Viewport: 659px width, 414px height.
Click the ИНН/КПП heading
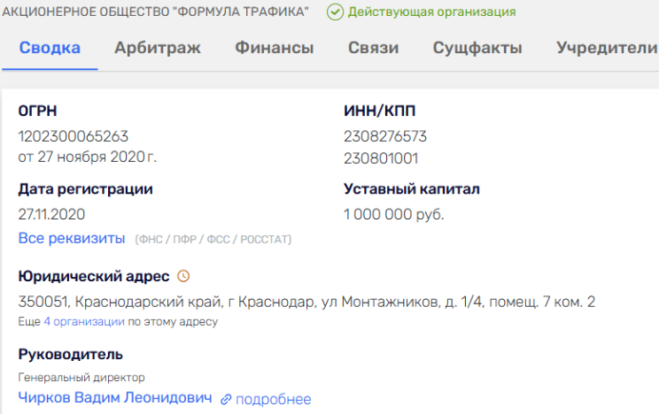(379, 111)
